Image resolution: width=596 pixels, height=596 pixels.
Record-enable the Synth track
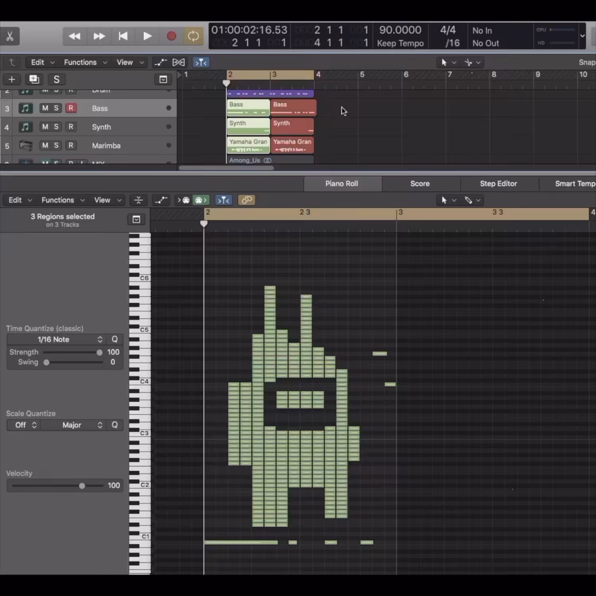tap(71, 127)
